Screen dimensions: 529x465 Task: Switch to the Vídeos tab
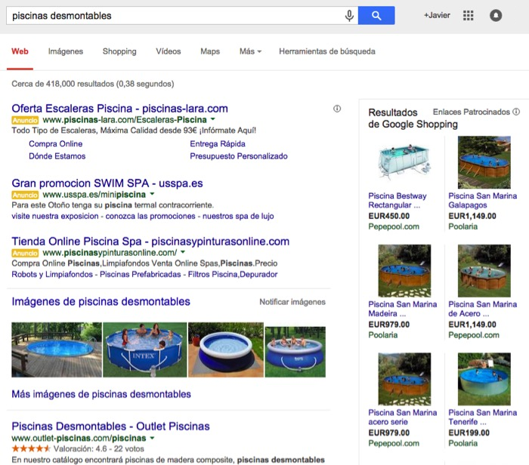coord(169,51)
